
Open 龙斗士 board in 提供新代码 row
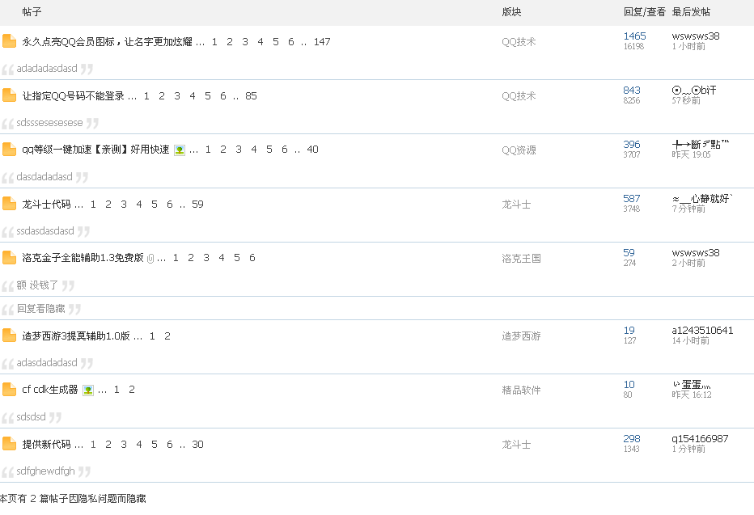click(516, 445)
